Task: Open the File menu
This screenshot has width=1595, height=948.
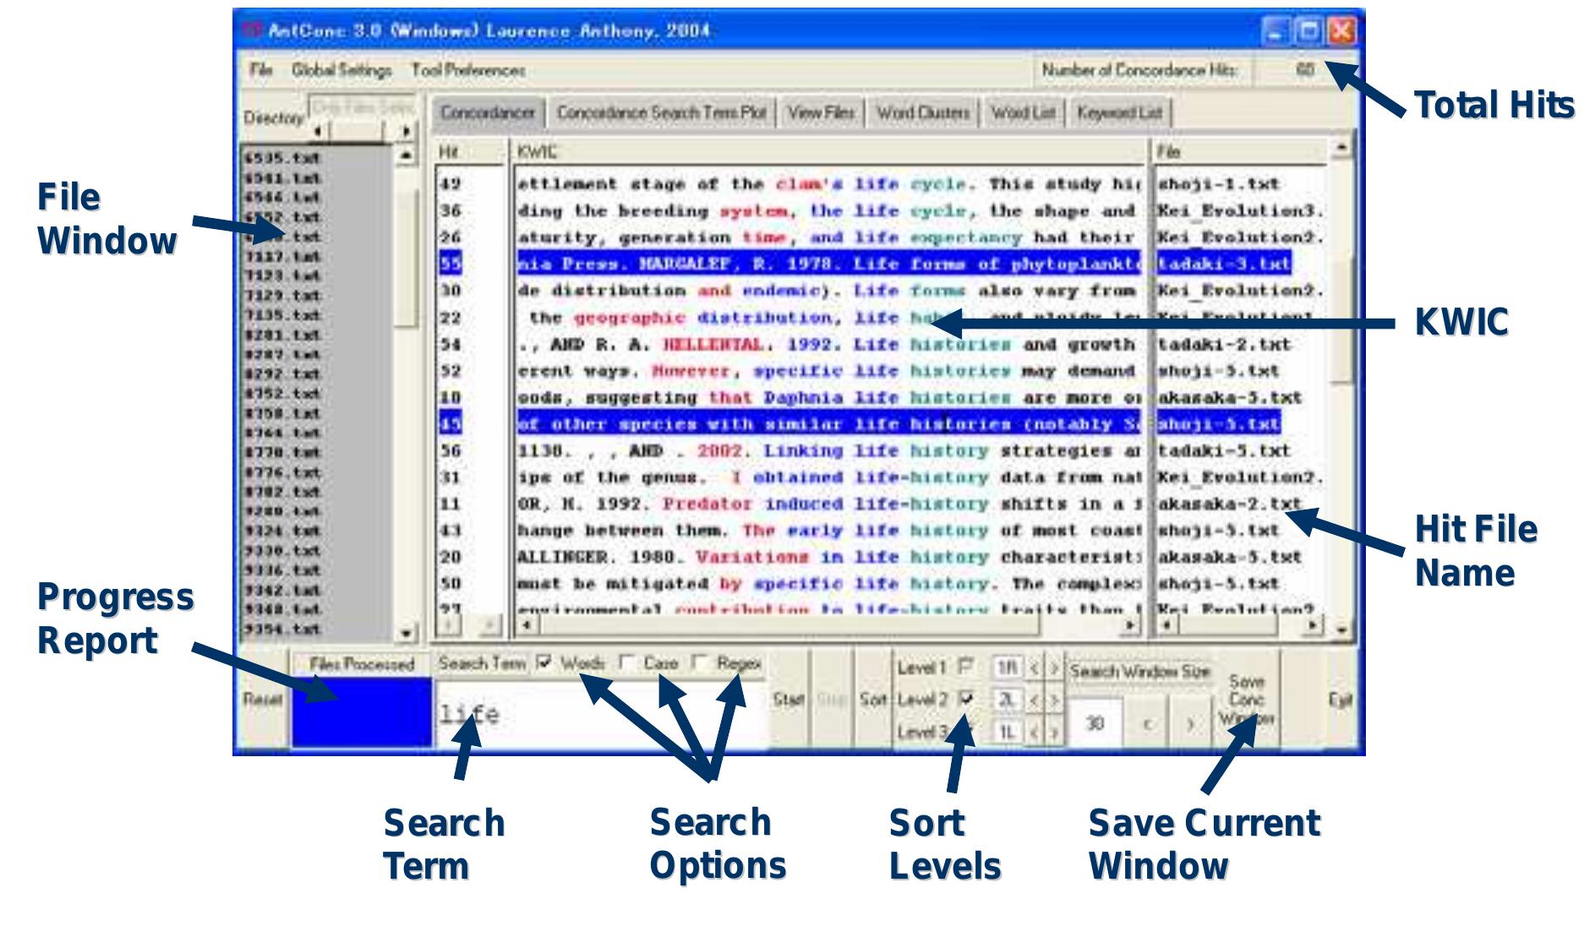Action: [261, 70]
